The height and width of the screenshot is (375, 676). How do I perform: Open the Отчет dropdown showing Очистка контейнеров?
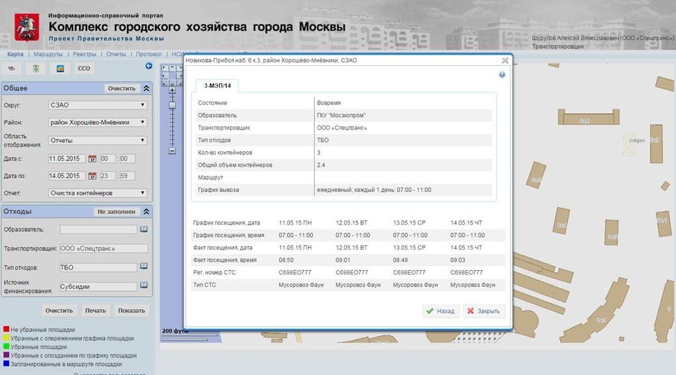[98, 193]
